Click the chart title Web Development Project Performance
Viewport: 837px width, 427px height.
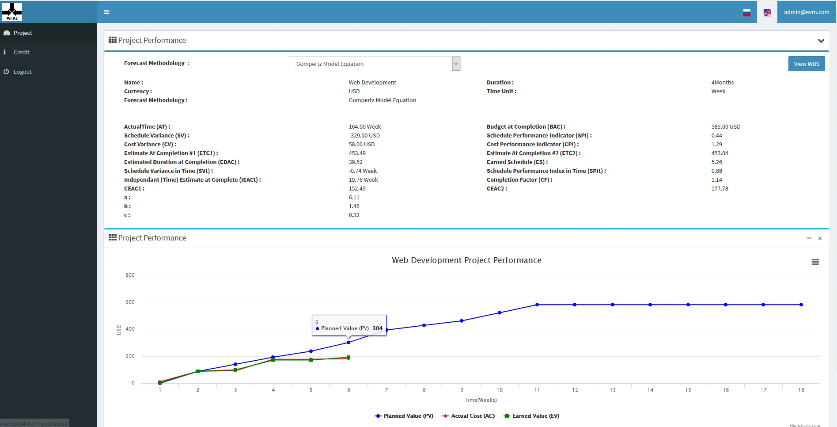(466, 260)
